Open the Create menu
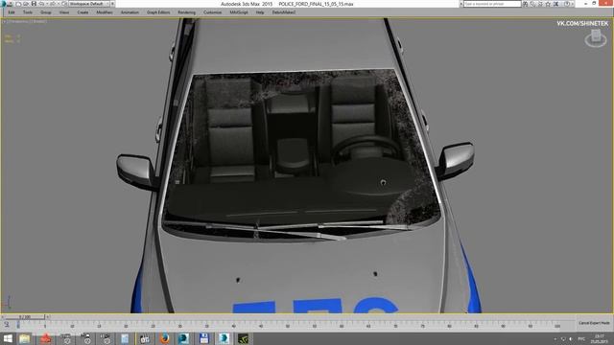 83,12
